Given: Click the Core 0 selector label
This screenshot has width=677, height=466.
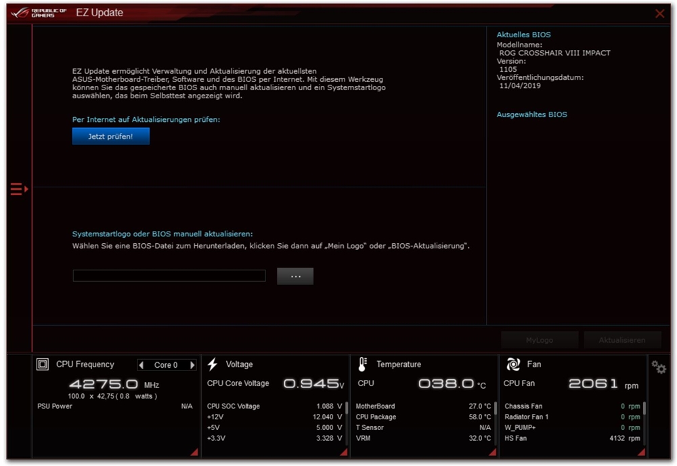Looking at the screenshot, I should [x=167, y=365].
